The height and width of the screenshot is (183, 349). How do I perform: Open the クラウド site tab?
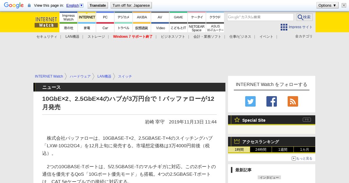tap(215, 17)
